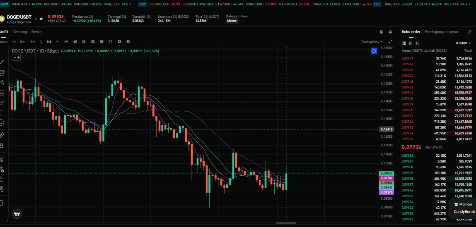The height and width of the screenshot is (227, 476).
Task: Expand the DOGE/USDT pair selector arrow
Action: 36,19
